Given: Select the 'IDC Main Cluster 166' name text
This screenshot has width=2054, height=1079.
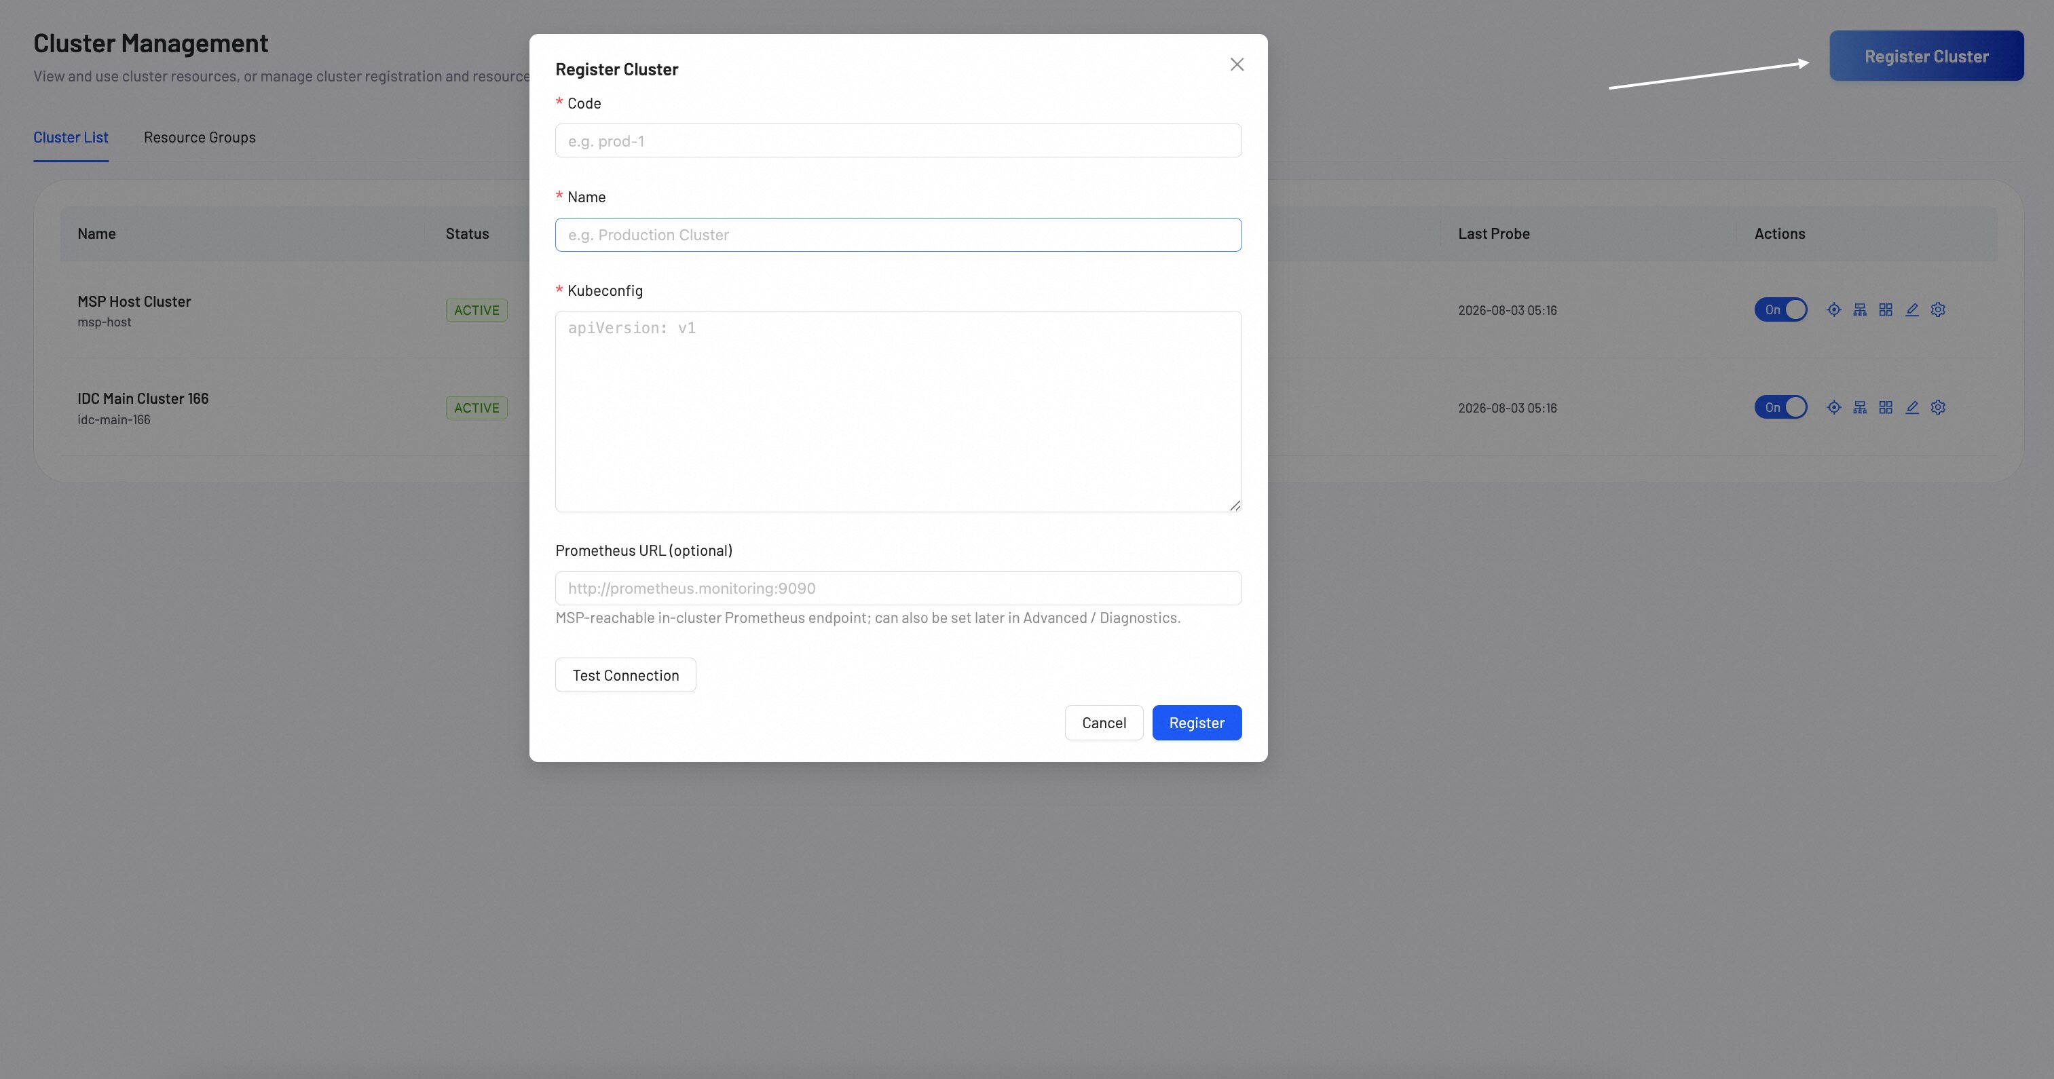Looking at the screenshot, I should tap(143, 398).
